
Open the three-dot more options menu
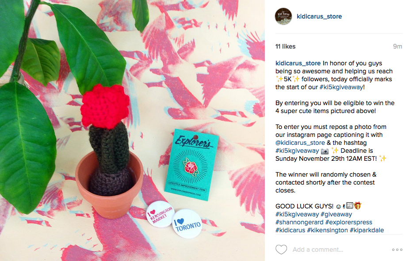pos(397,250)
